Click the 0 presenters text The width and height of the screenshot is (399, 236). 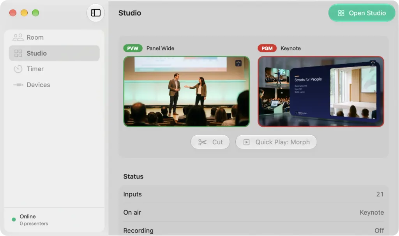(34, 224)
